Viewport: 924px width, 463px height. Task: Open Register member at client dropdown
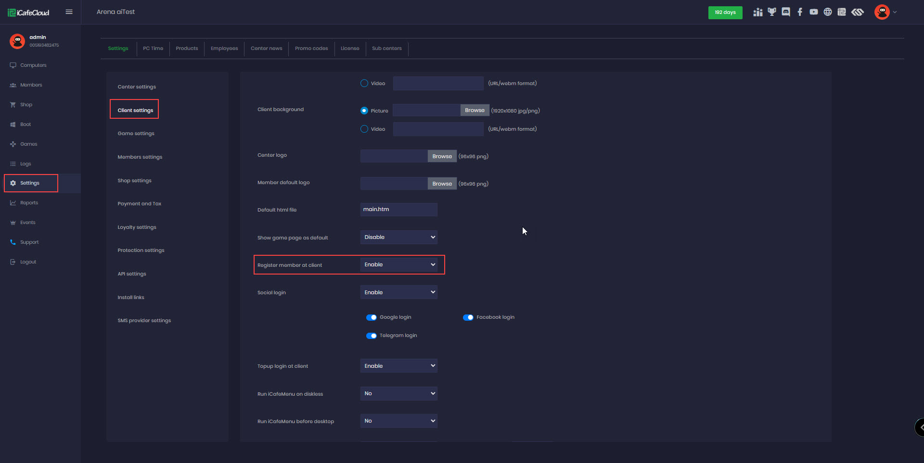click(398, 265)
